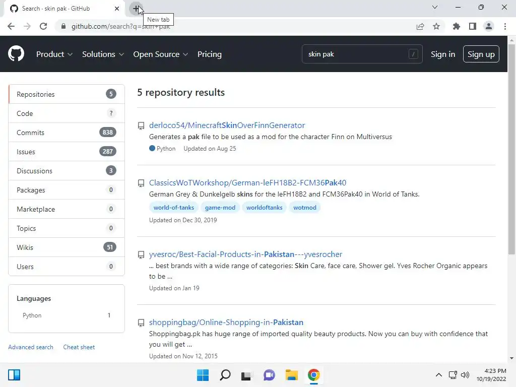Focus the skin pak search field
516x387 pixels.
(362, 54)
